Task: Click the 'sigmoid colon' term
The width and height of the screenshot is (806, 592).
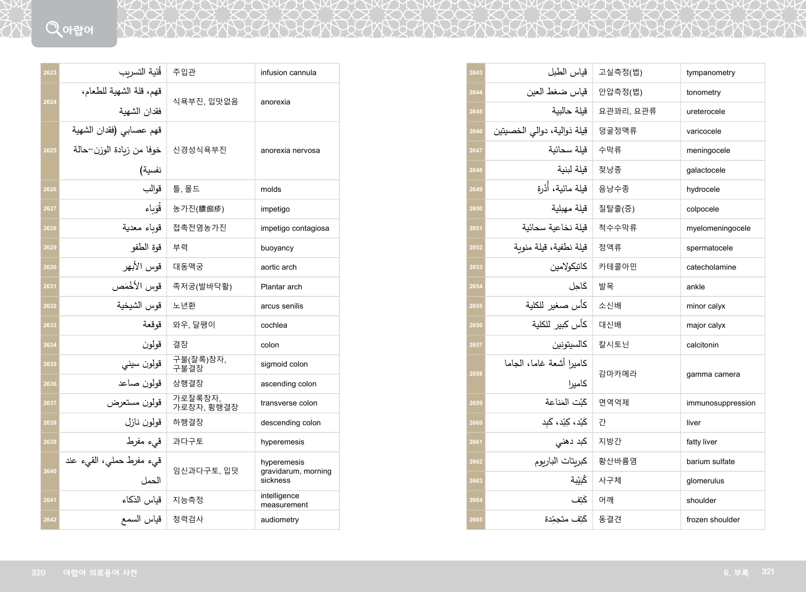Action: [x=284, y=364]
